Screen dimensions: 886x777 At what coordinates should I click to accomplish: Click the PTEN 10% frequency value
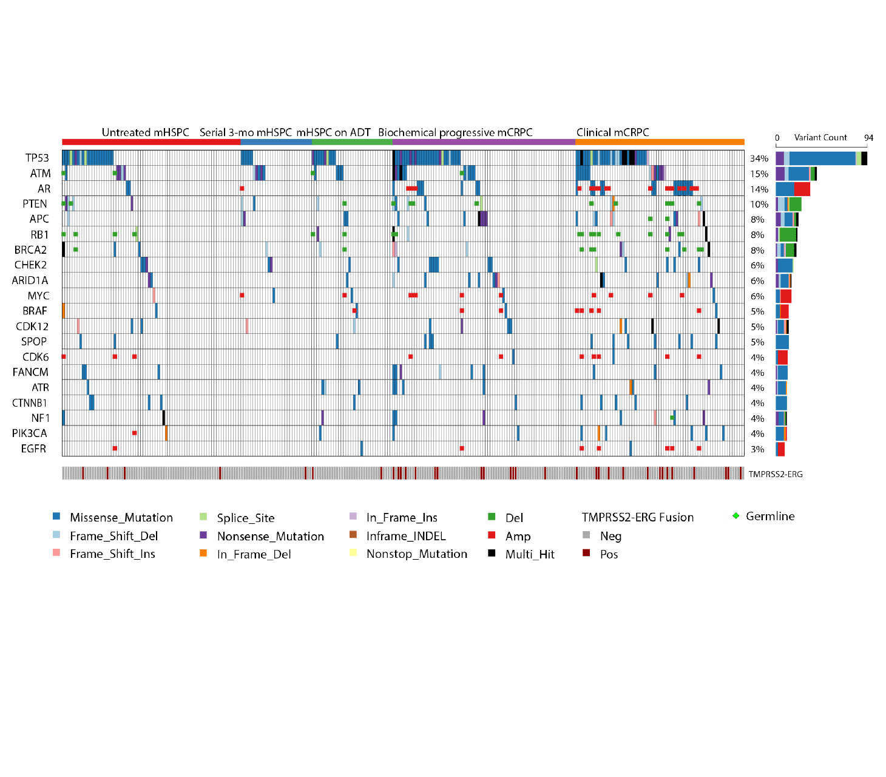pos(759,205)
